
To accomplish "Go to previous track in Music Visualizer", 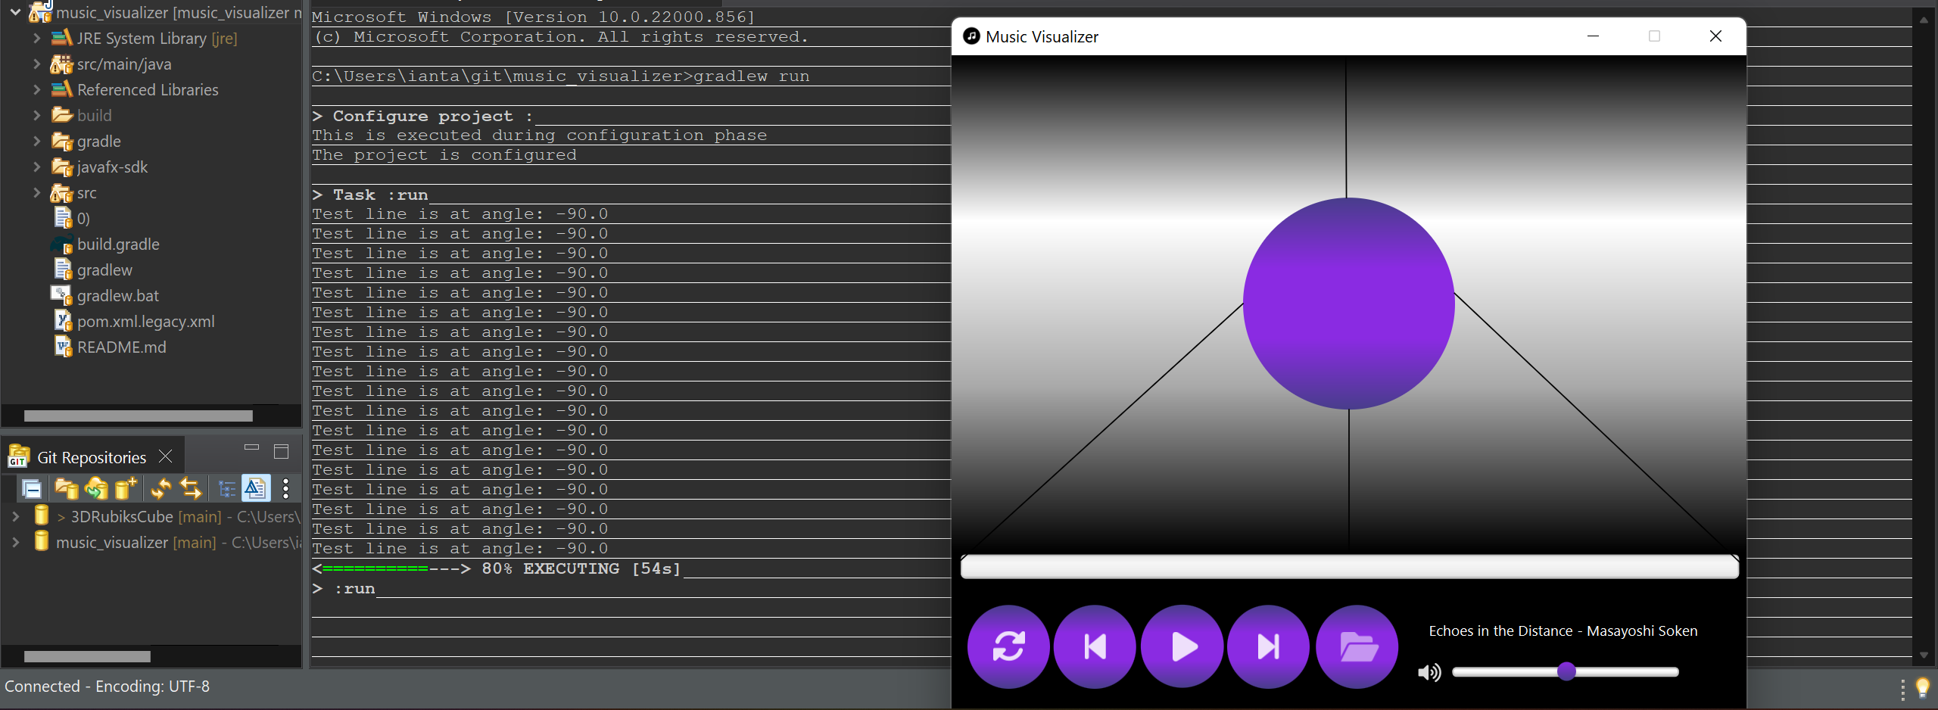I will pyautogui.click(x=1095, y=646).
